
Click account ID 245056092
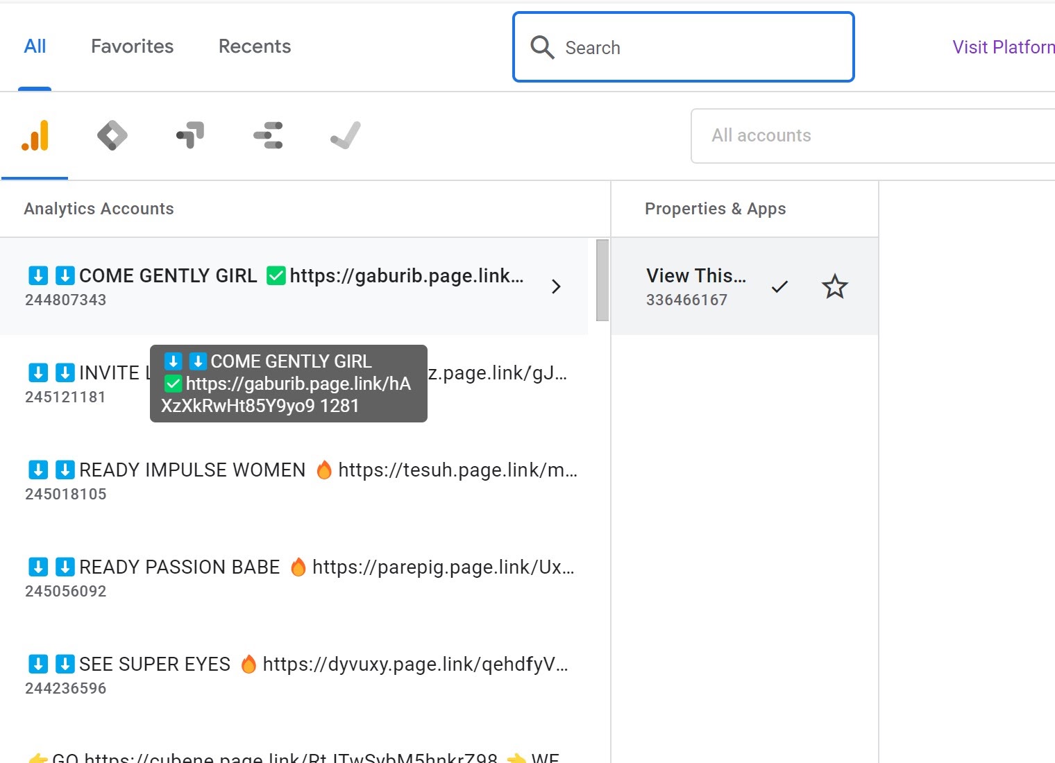(x=66, y=592)
